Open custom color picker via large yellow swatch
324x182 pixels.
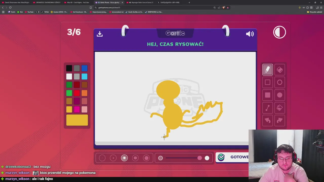(x=77, y=120)
